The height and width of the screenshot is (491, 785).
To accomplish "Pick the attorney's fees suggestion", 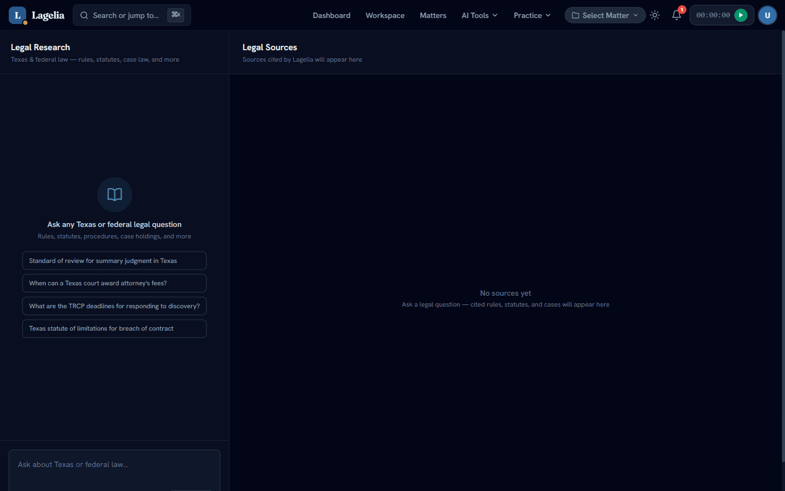I will pos(114,283).
